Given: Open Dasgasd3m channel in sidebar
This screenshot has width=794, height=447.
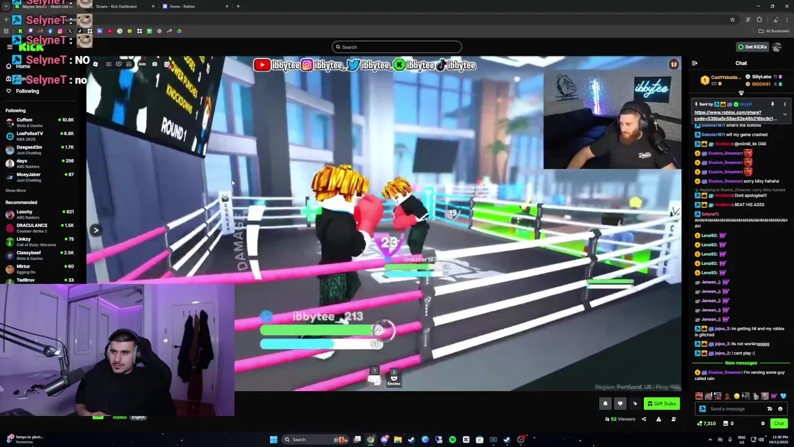Looking at the screenshot, I should click(x=40, y=149).
